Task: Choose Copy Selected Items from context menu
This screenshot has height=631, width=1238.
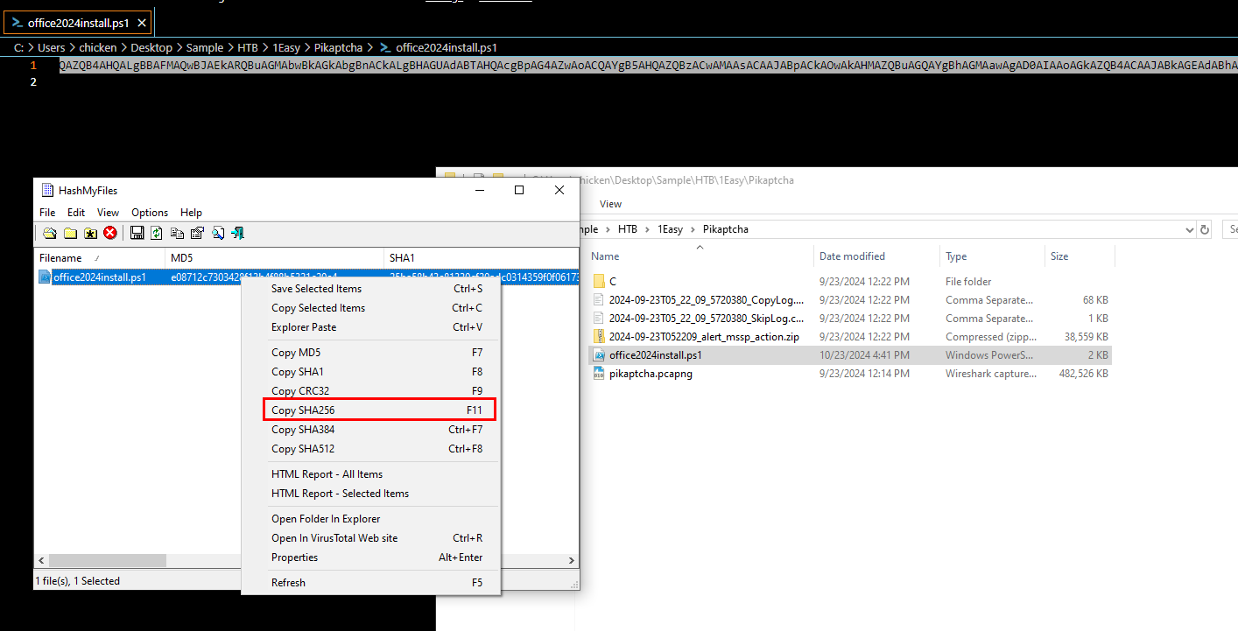Action: tap(376, 308)
